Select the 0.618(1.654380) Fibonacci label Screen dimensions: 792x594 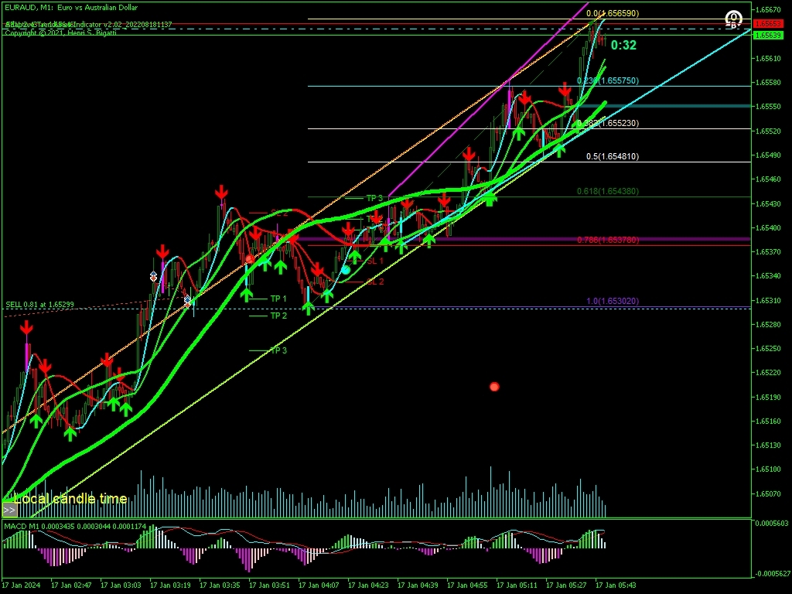click(x=608, y=192)
